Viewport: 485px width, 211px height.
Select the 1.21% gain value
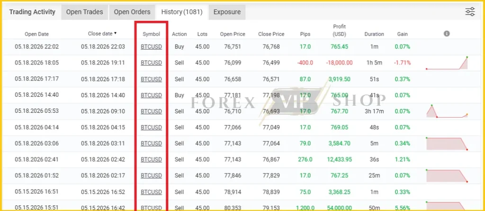[x=403, y=160]
